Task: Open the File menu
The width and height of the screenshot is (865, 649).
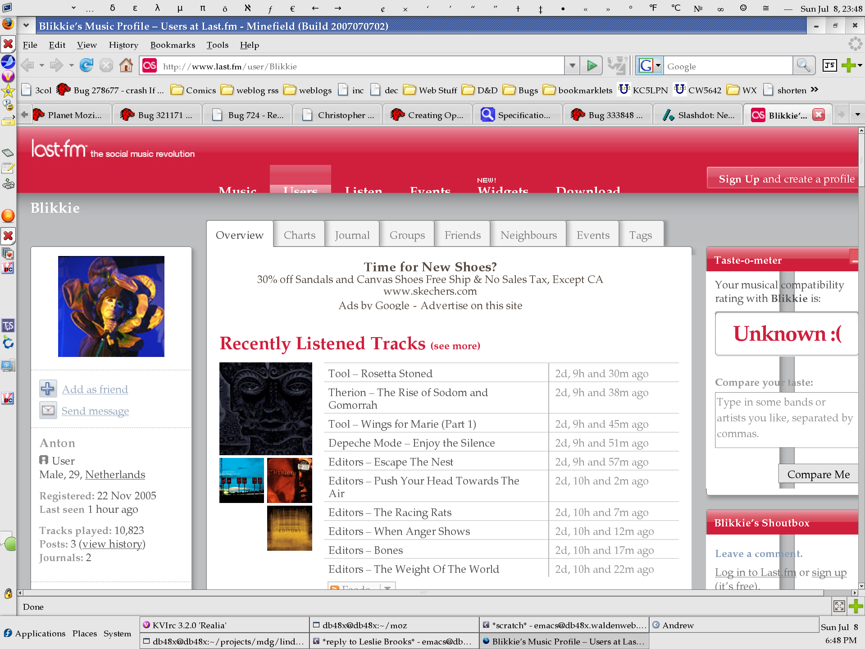Action: [x=30, y=45]
